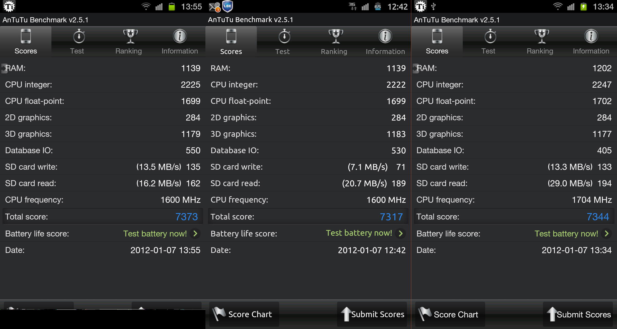Open the Ranking tab in the 13:55 screen
The image size is (617, 329).
coord(129,42)
